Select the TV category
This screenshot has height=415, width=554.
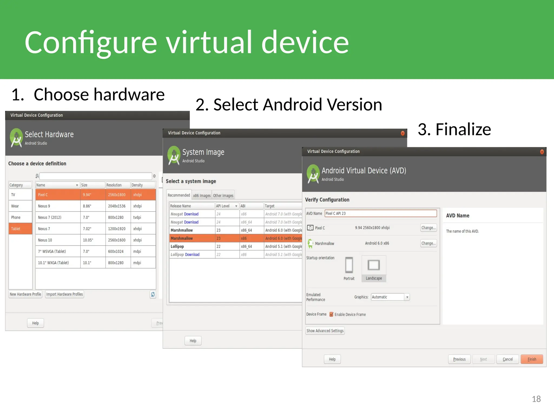(20, 195)
